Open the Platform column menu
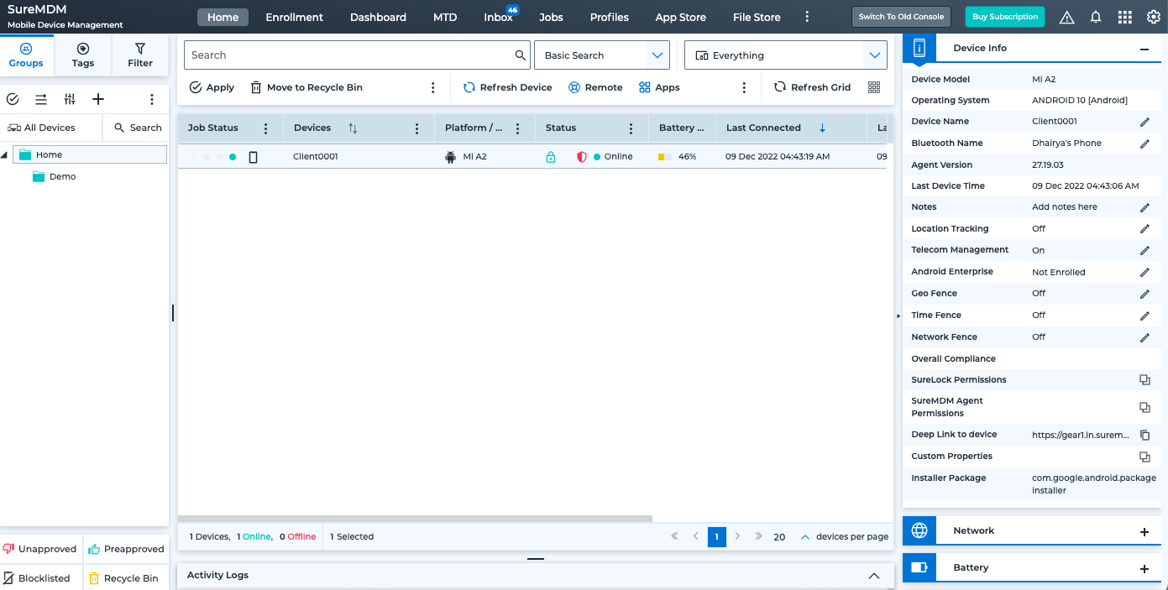Image resolution: width=1168 pixels, height=590 pixels. pos(518,128)
